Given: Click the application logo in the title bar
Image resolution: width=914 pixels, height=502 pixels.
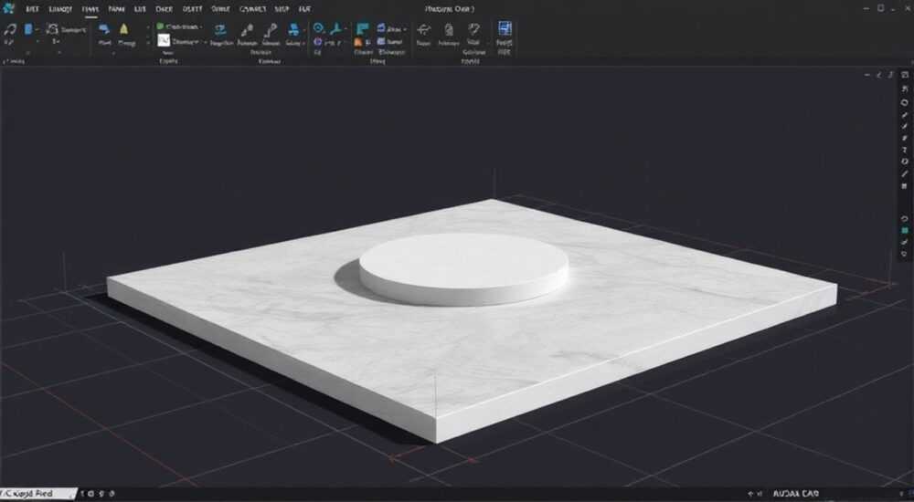Looking at the screenshot, I should [8, 8].
